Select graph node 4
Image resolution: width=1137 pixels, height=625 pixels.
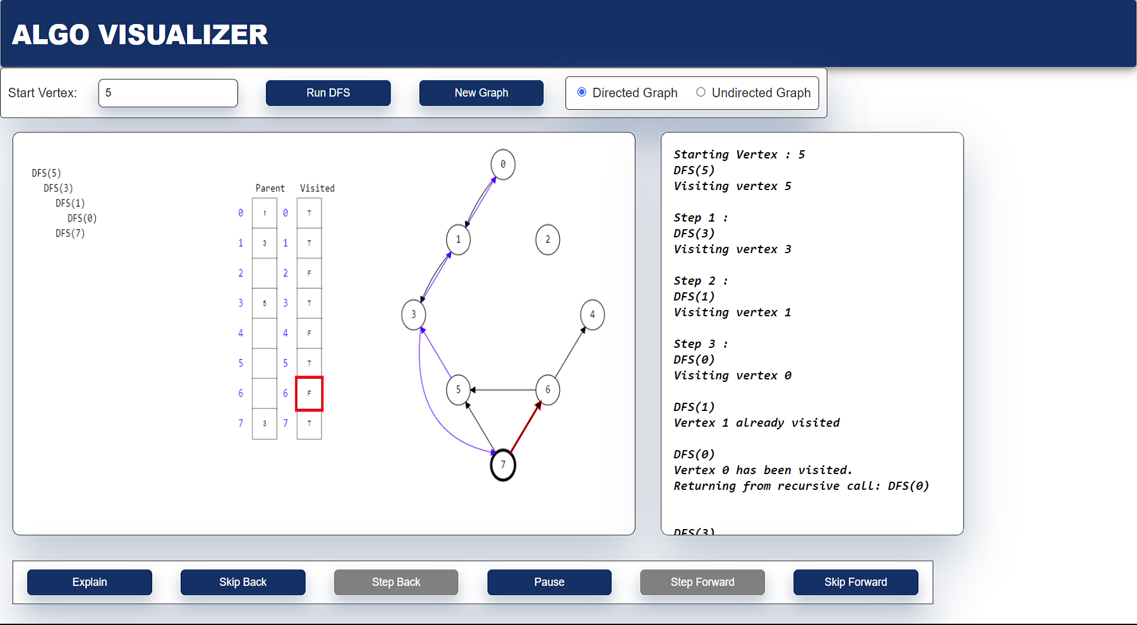[593, 314]
